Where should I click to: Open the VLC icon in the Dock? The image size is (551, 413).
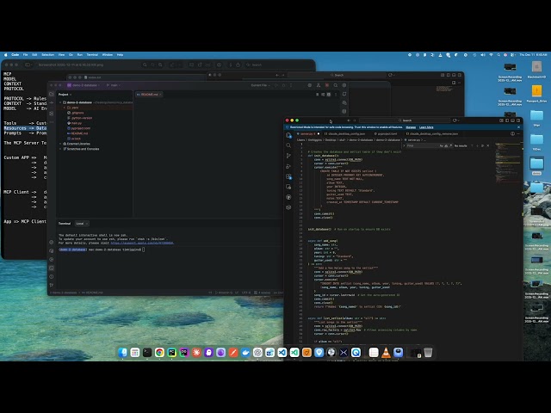(x=386, y=352)
